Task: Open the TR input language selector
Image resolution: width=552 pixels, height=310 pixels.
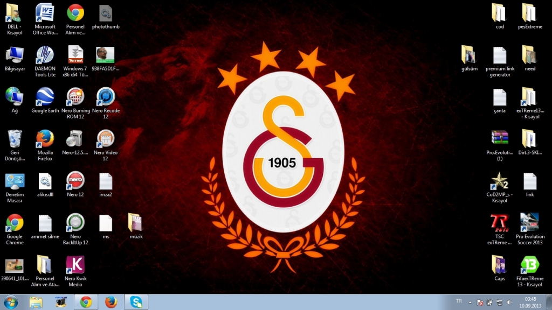Action: (459, 301)
